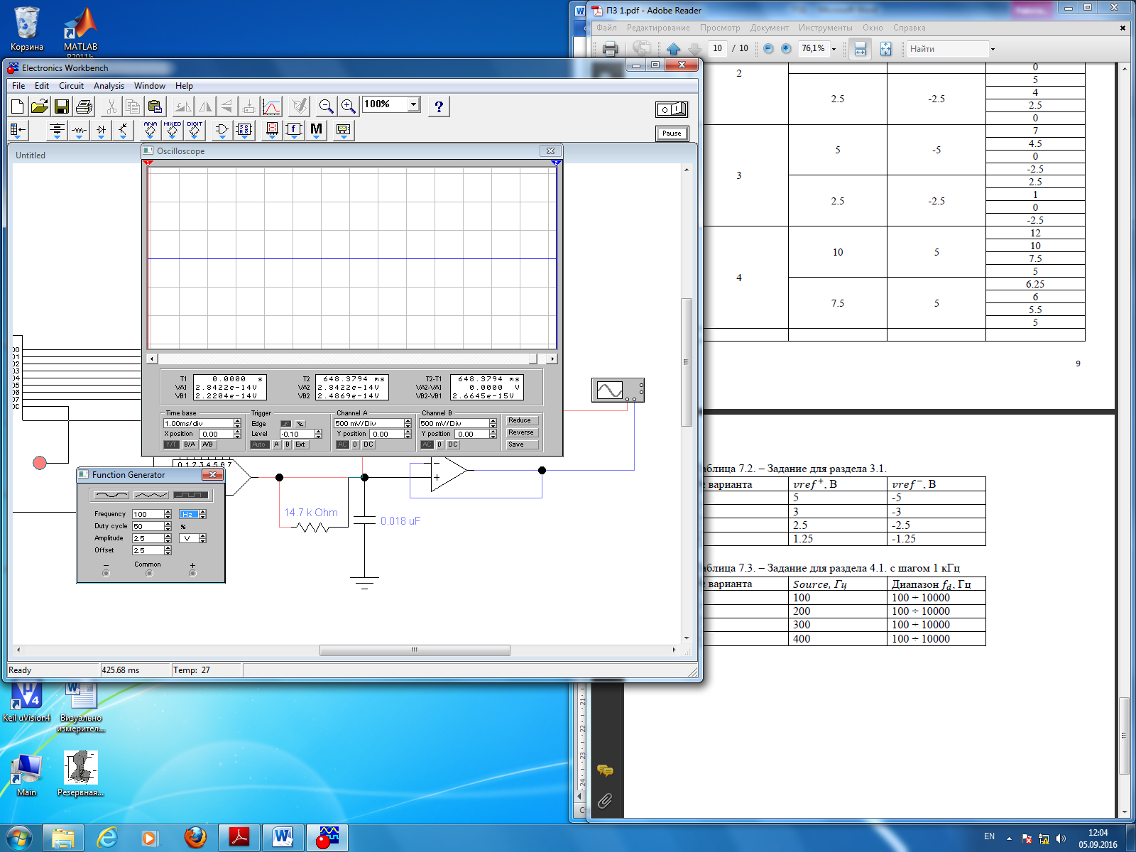Screen dimensions: 1136x852
Task: Open the Diodes parts bin
Action: (102, 130)
